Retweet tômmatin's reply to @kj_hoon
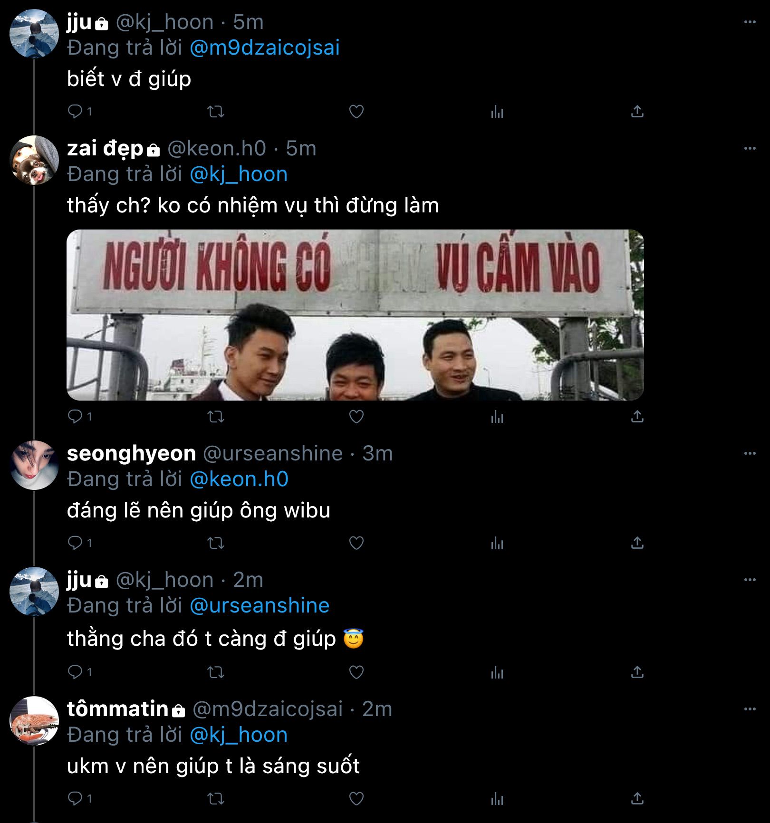770x823 pixels. click(216, 798)
